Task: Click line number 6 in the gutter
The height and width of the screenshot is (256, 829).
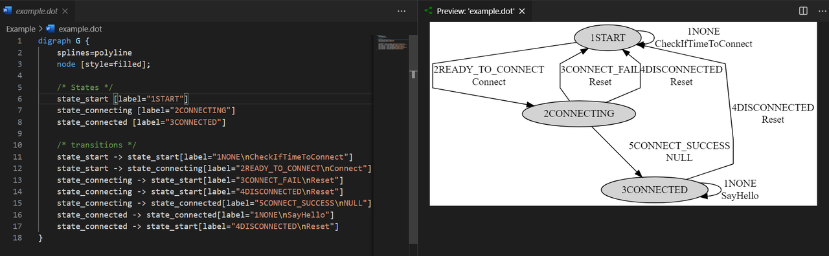Action: pyautogui.click(x=20, y=98)
